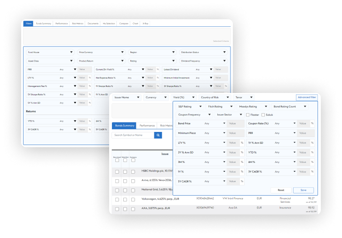
Task: Click the Search Symbol or Name field
Action: pos(133,135)
